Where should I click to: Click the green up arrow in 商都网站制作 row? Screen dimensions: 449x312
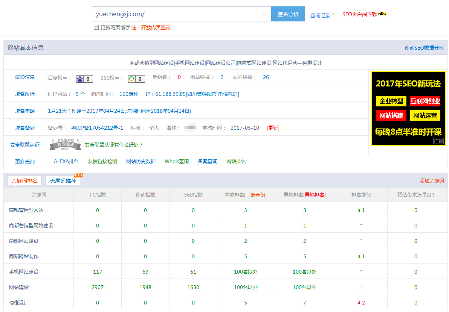pos(359,257)
